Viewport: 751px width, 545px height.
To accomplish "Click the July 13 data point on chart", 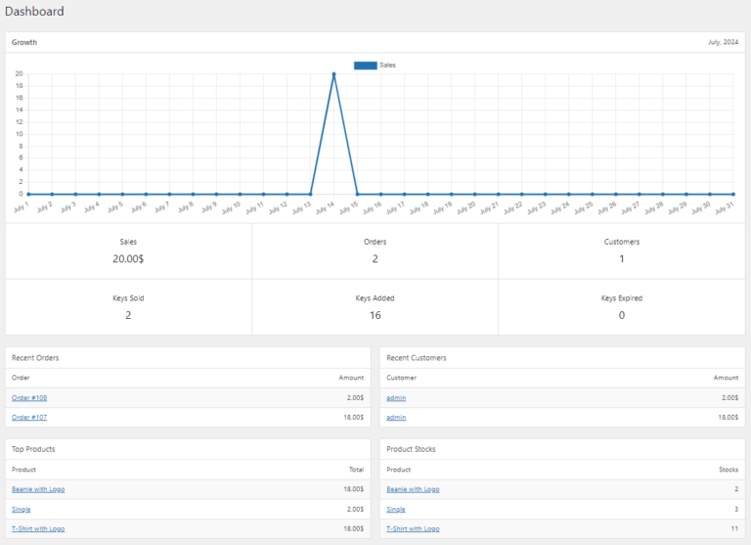I will [x=310, y=194].
